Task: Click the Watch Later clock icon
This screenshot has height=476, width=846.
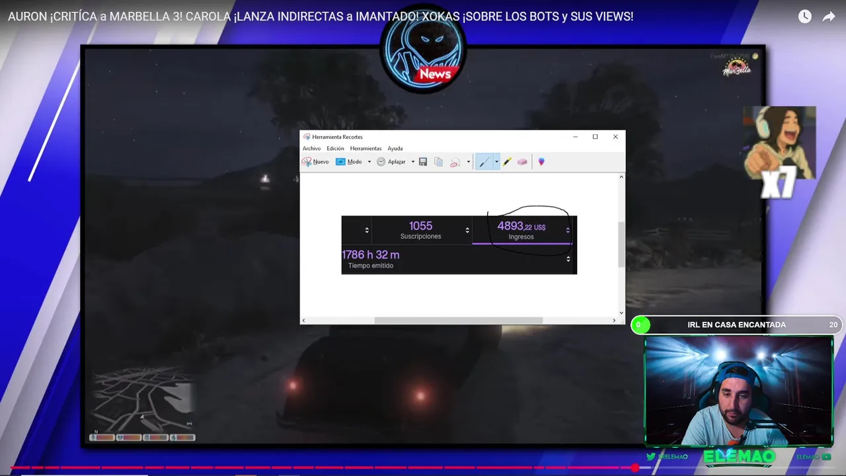Action: (804, 17)
